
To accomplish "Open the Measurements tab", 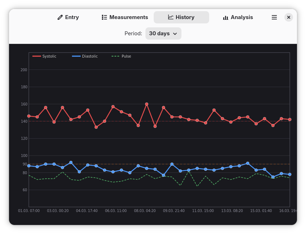I will [125, 17].
